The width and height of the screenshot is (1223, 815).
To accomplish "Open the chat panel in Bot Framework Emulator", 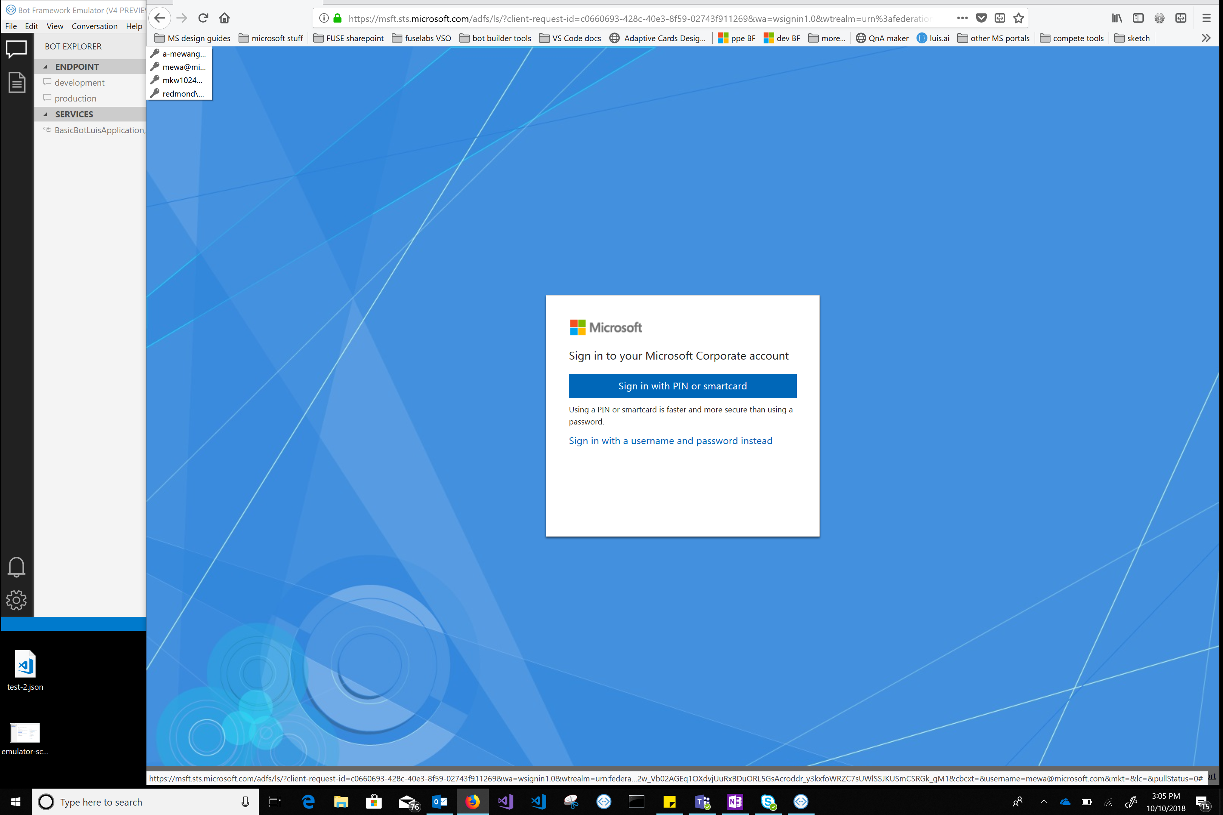I will (x=16, y=49).
